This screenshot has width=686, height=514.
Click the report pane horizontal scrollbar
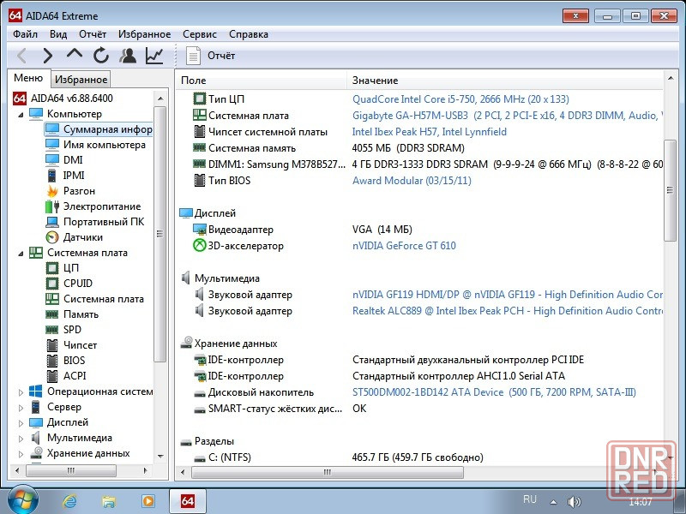pos(328,473)
